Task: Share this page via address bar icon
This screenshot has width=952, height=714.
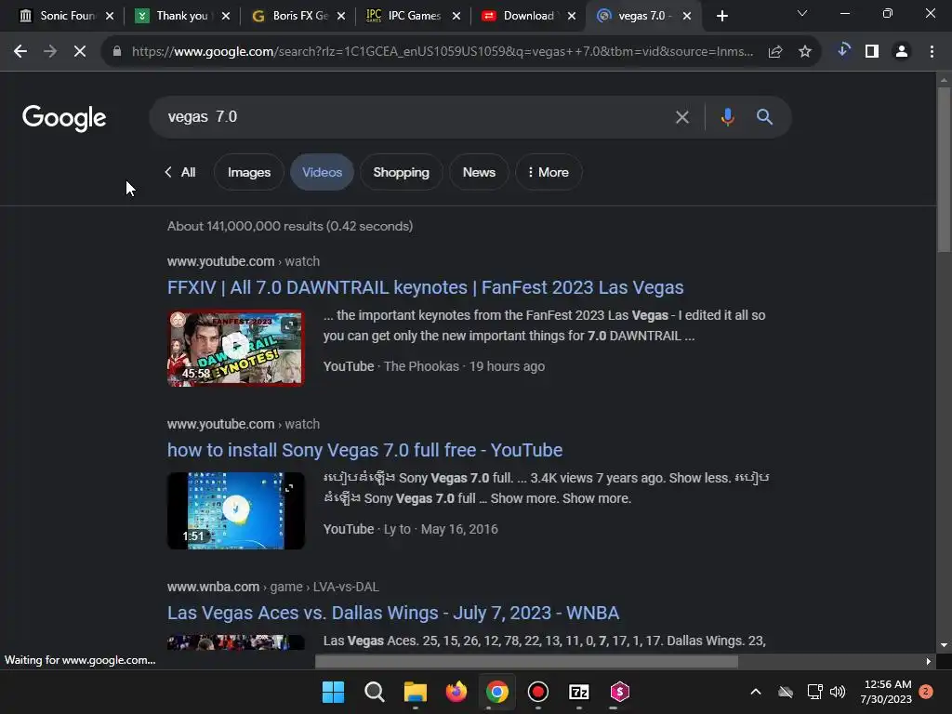Action: pyautogui.click(x=774, y=52)
